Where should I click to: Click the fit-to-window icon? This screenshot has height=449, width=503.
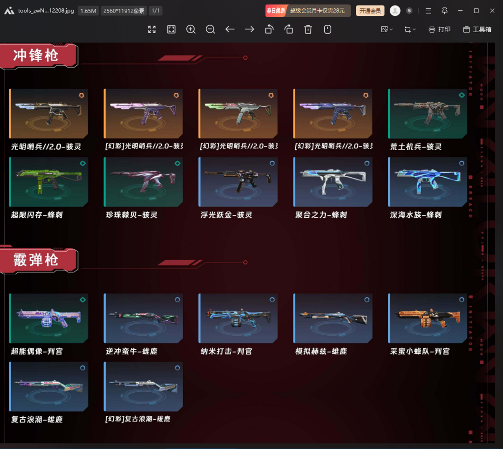coord(171,29)
